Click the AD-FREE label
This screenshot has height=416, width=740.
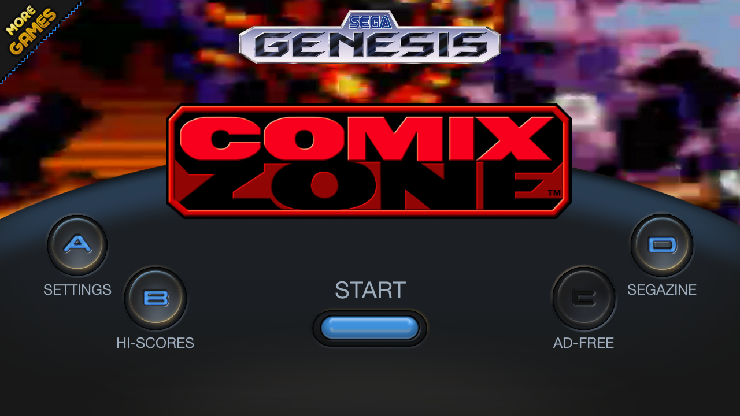(583, 343)
